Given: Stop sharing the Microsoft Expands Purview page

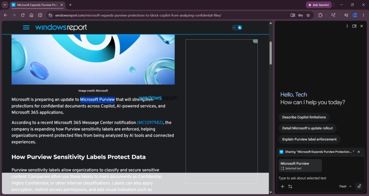Looking at the screenshot, I should (x=359, y=152).
